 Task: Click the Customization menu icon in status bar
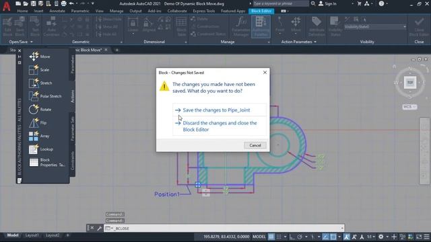coord(426,237)
